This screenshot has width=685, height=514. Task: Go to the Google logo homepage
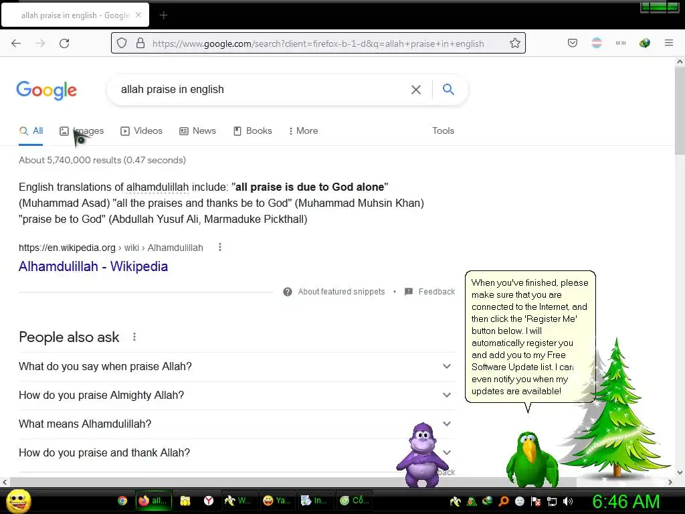click(46, 90)
